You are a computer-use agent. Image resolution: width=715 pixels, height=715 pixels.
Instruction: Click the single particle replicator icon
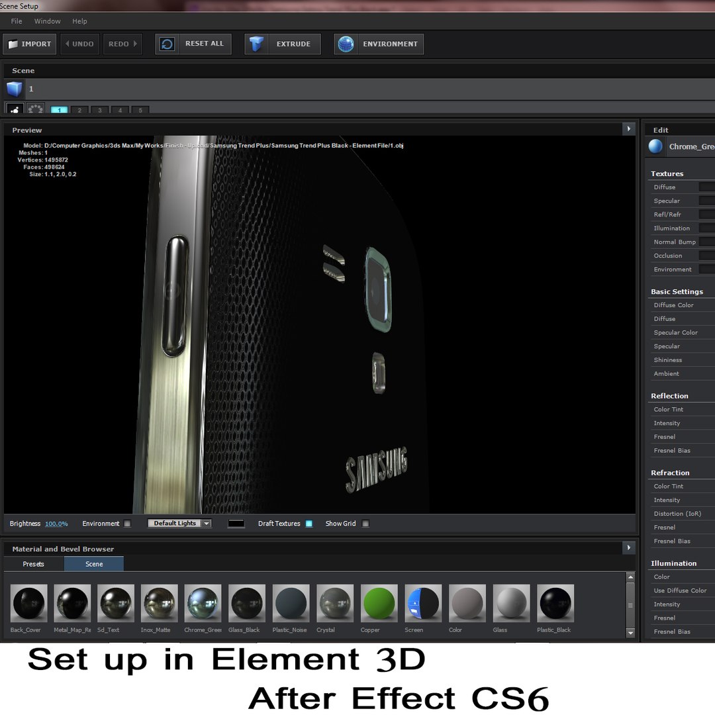pyautogui.click(x=15, y=109)
